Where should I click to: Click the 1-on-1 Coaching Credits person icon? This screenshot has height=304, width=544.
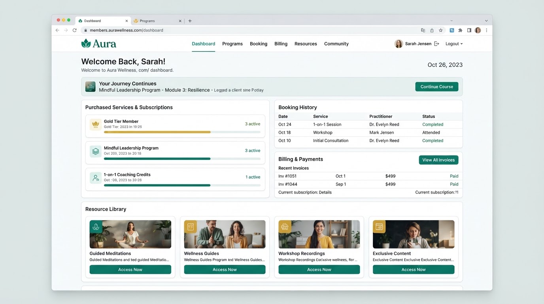[x=95, y=178]
